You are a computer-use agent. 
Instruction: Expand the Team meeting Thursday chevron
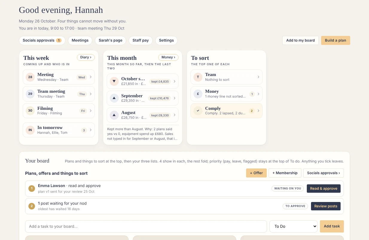pyautogui.click(x=91, y=94)
